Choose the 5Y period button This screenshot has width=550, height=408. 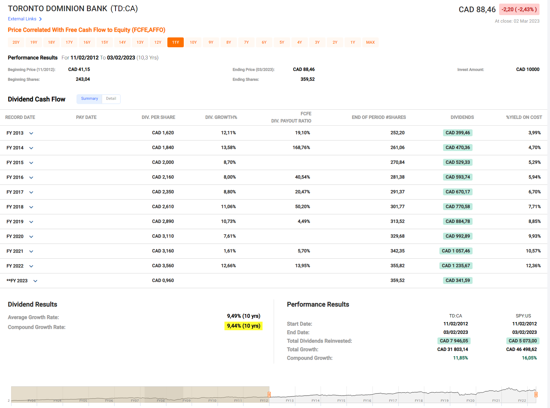point(282,42)
